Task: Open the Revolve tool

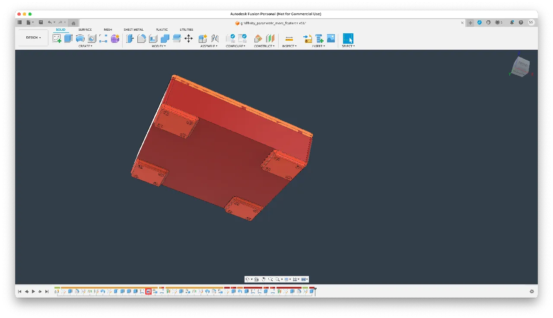Action: coord(80,38)
